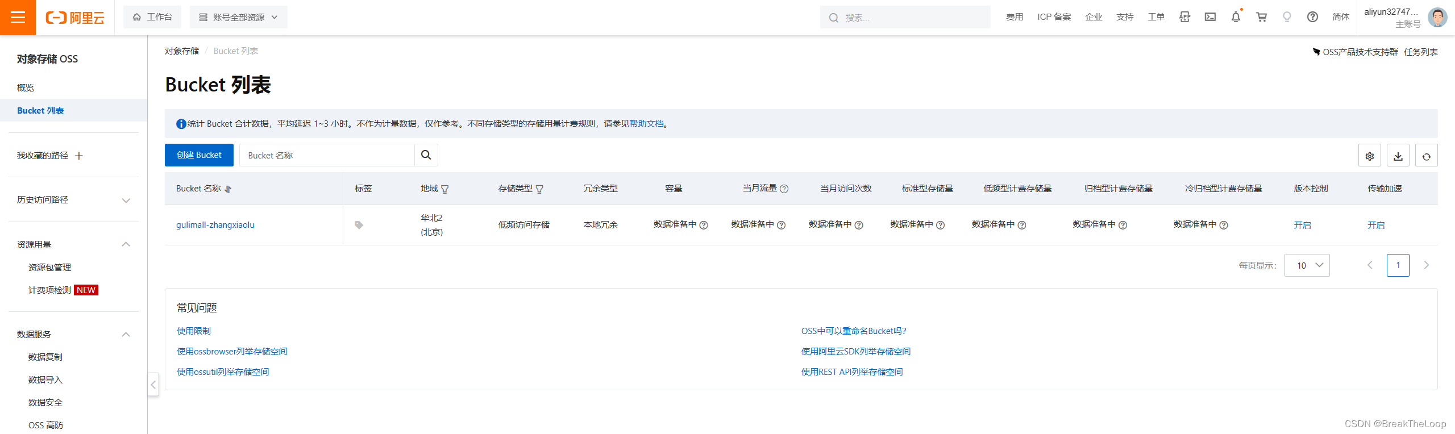Open OSS产品技术支持群 link

tap(1360, 52)
